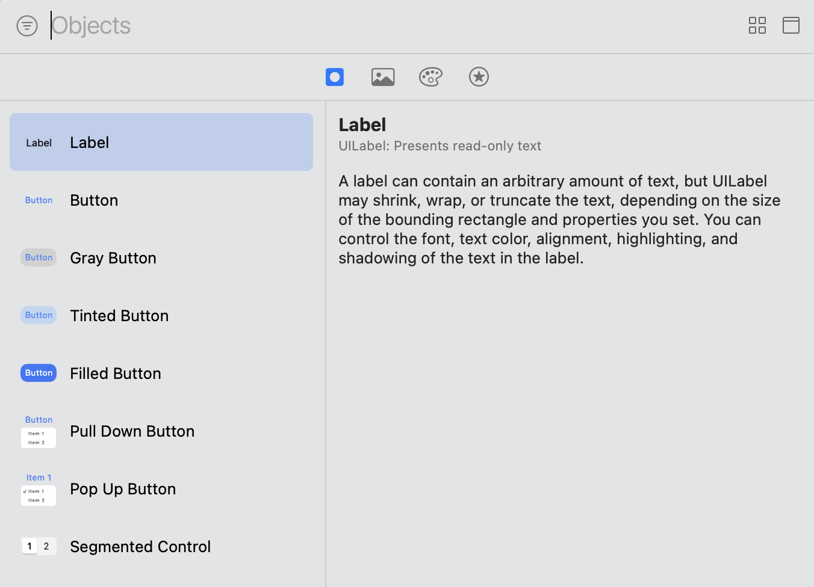This screenshot has width=814, height=587.
Task: Select the Pop Up Button object
Action: point(161,489)
